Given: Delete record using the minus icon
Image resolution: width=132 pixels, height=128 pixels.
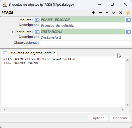Looking at the screenshot, I should pyautogui.click(x=100, y=13).
